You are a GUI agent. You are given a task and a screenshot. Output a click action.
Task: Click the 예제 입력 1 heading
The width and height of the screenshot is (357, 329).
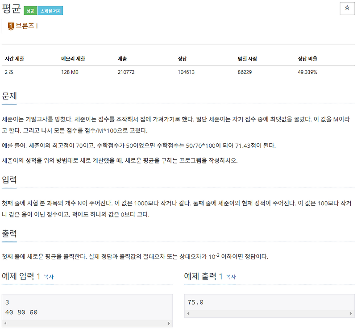click(21, 276)
